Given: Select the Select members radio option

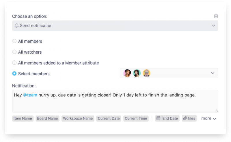Looking at the screenshot, I should tap(14, 74).
